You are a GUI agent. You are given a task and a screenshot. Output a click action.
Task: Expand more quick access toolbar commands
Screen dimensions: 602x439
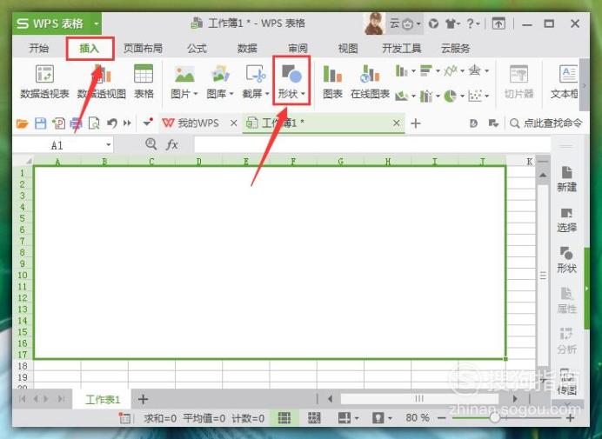pos(127,123)
